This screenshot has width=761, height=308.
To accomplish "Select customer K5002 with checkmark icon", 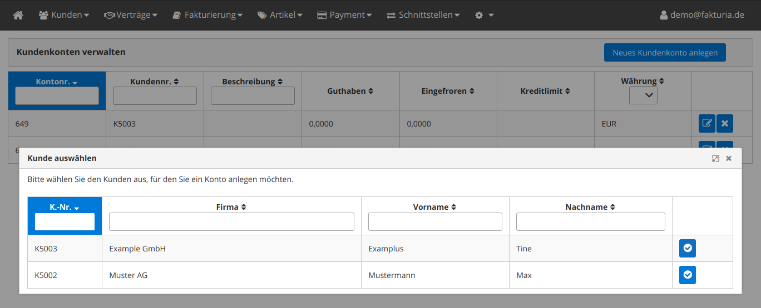I will [x=687, y=275].
